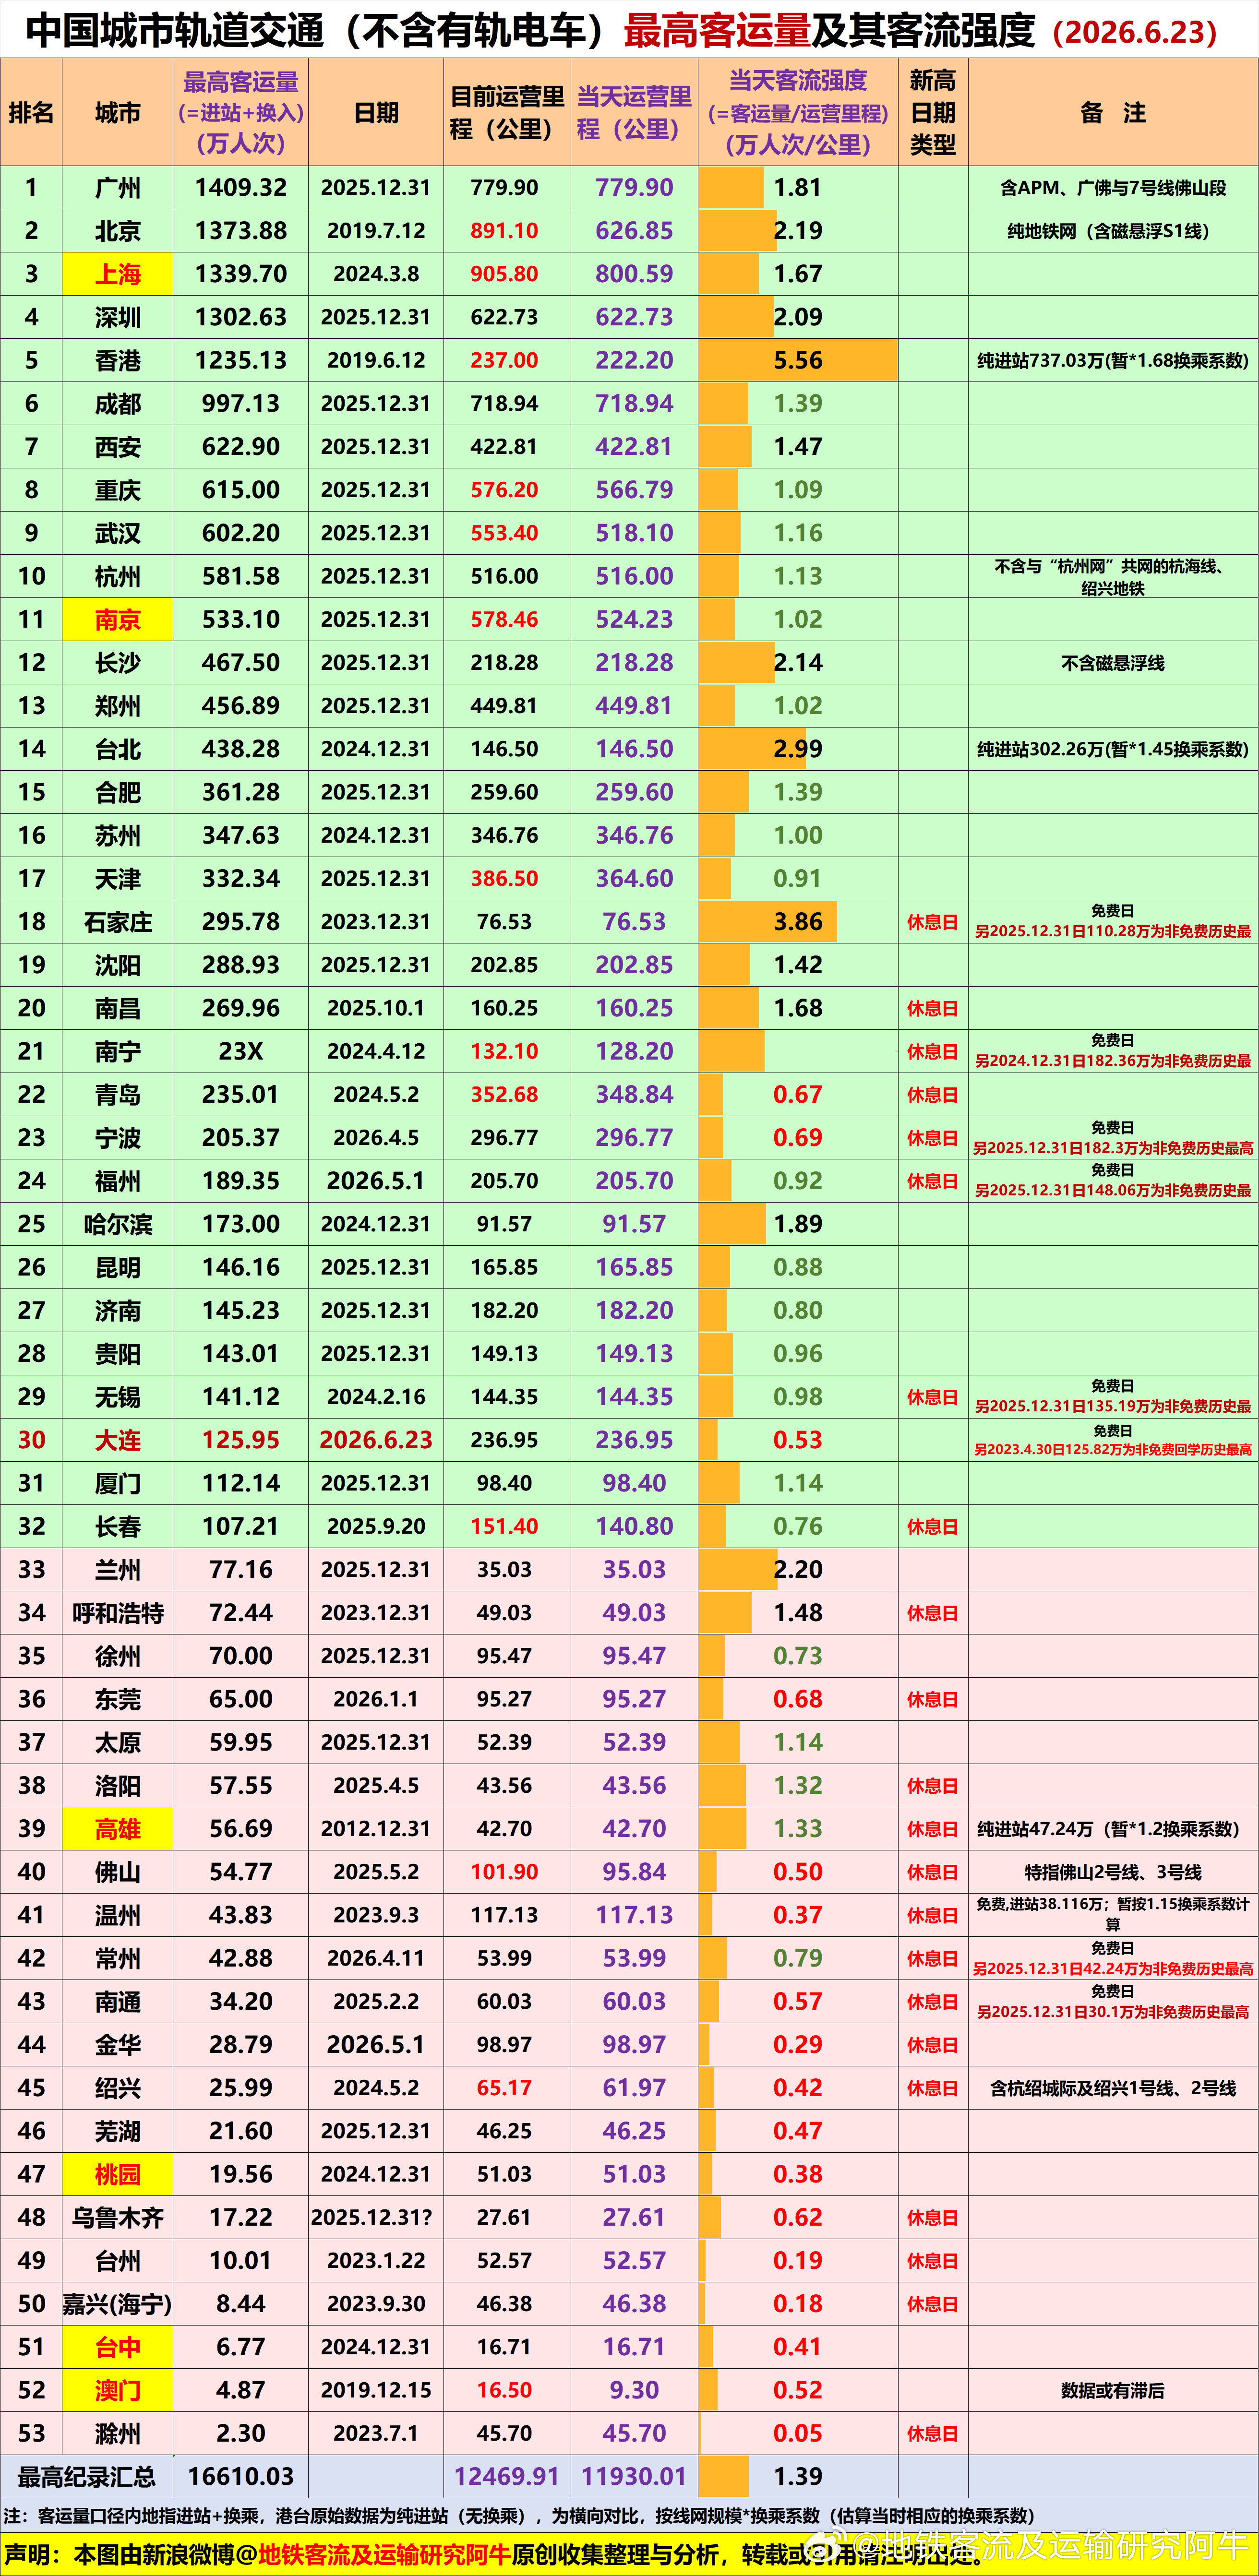The image size is (1259, 2576).
Task: Select date 2026.4.5 for 宁波
Action: [376, 1138]
